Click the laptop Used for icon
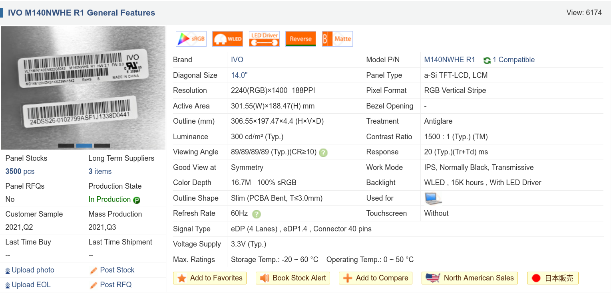Screen dimensions: 611x294 coord(433,198)
